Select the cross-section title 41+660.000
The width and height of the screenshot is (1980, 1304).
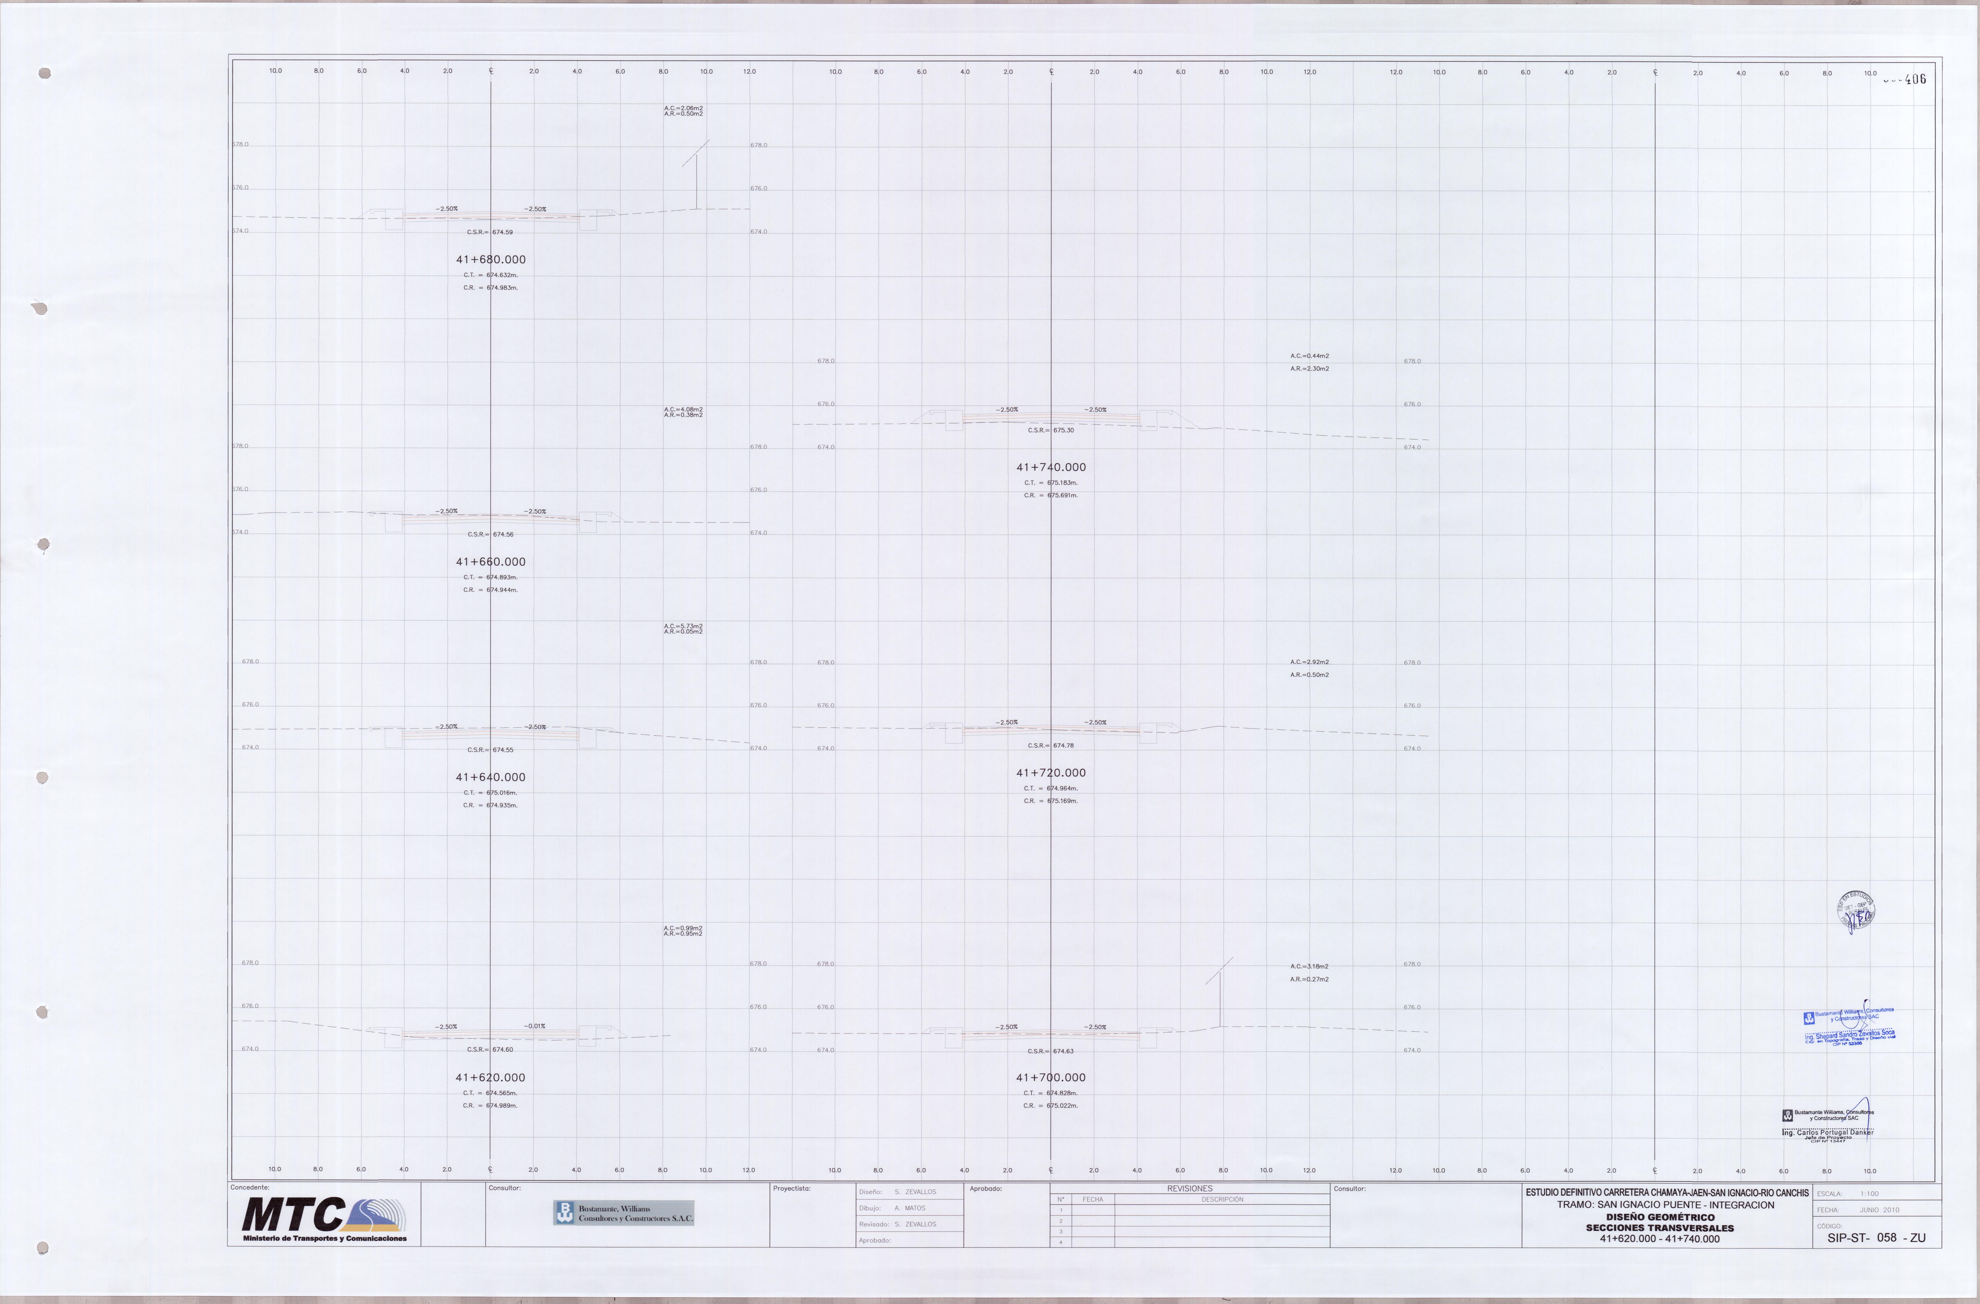491,562
